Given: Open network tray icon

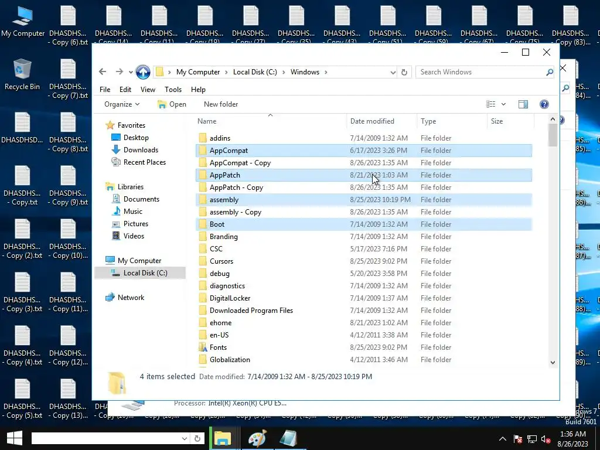Looking at the screenshot, I should pos(532,439).
